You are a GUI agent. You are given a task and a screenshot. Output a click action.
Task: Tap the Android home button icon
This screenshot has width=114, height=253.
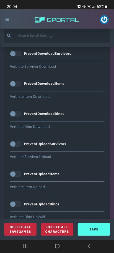pos(57,246)
